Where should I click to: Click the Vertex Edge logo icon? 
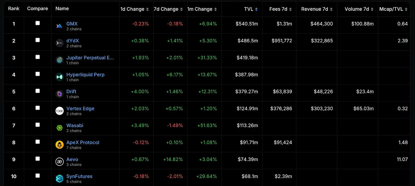(x=59, y=111)
